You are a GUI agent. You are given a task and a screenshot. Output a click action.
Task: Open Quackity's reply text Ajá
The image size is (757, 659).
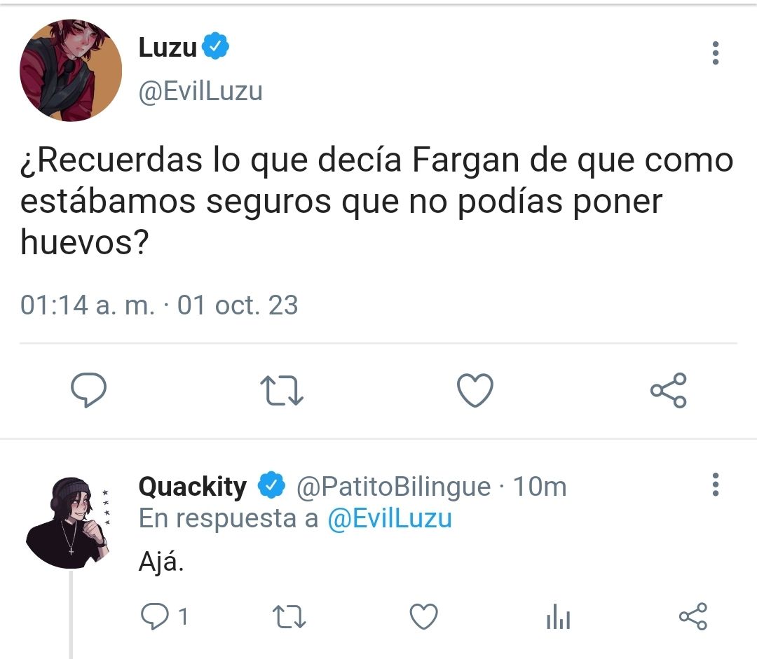click(161, 562)
